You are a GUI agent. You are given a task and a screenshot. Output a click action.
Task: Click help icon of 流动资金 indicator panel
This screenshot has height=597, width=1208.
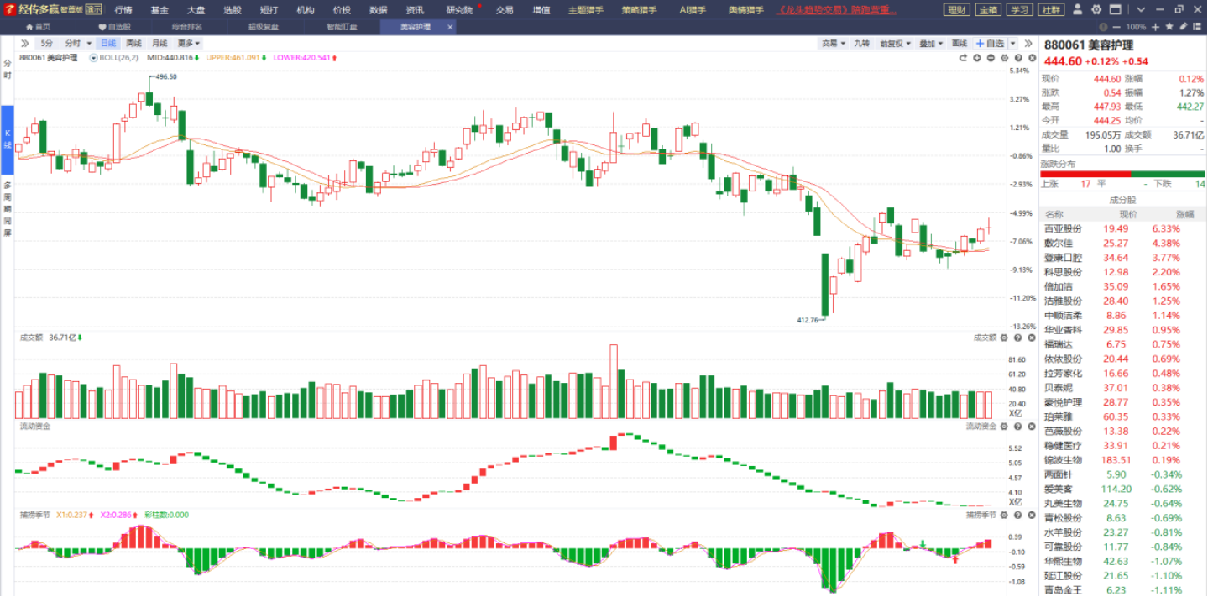pos(1018,427)
